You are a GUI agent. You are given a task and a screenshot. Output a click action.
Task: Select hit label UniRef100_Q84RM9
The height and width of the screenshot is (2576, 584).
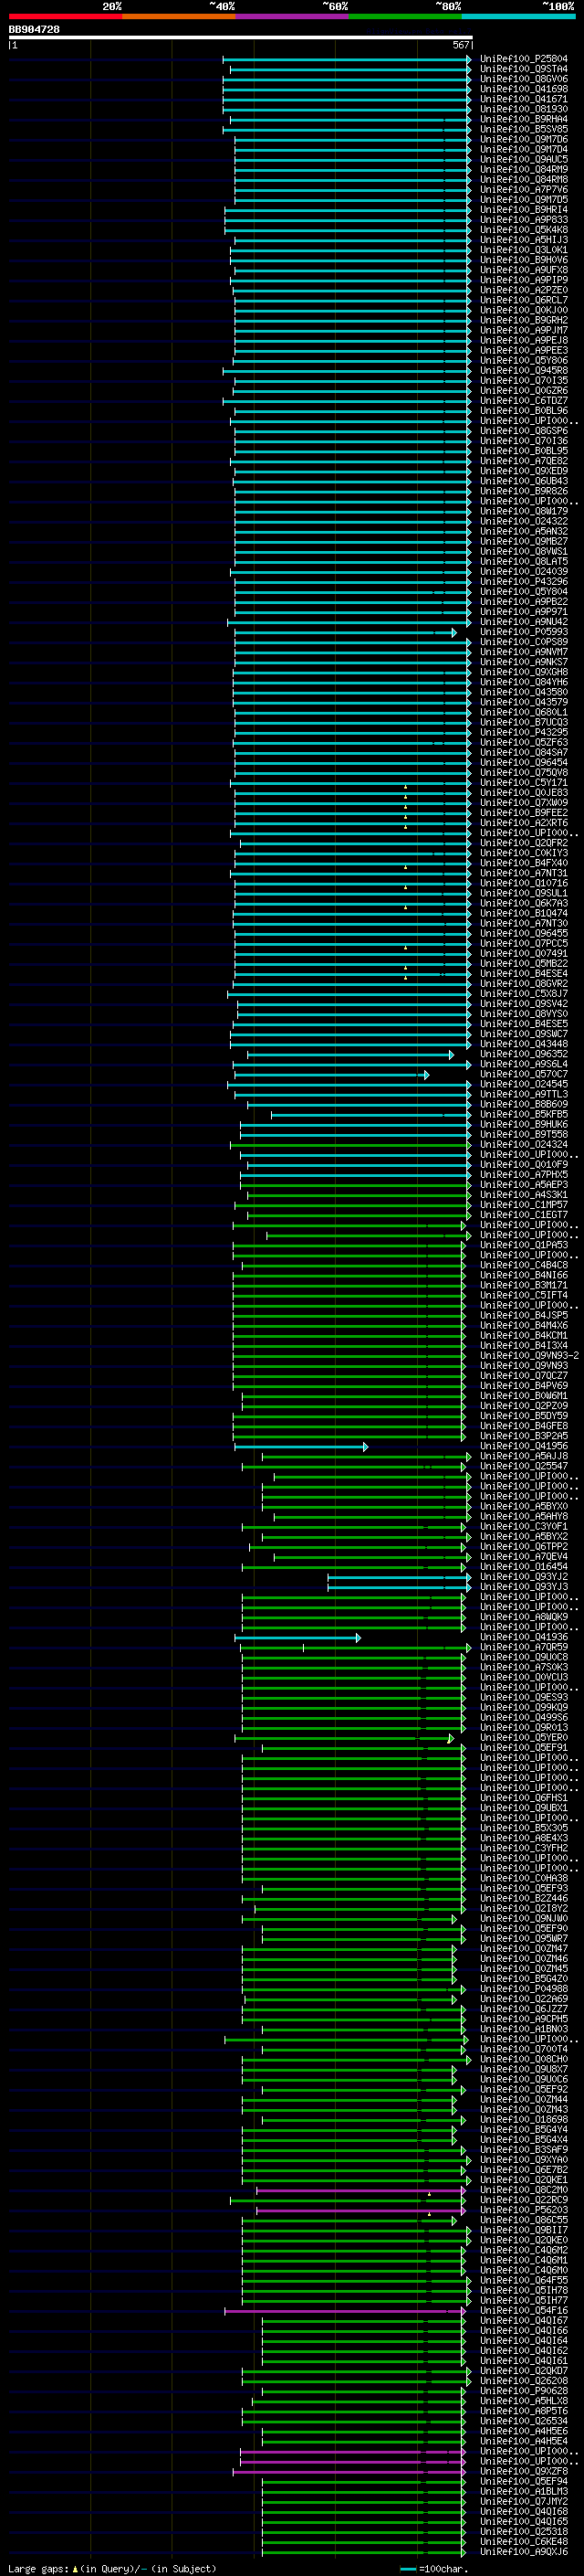click(x=523, y=169)
